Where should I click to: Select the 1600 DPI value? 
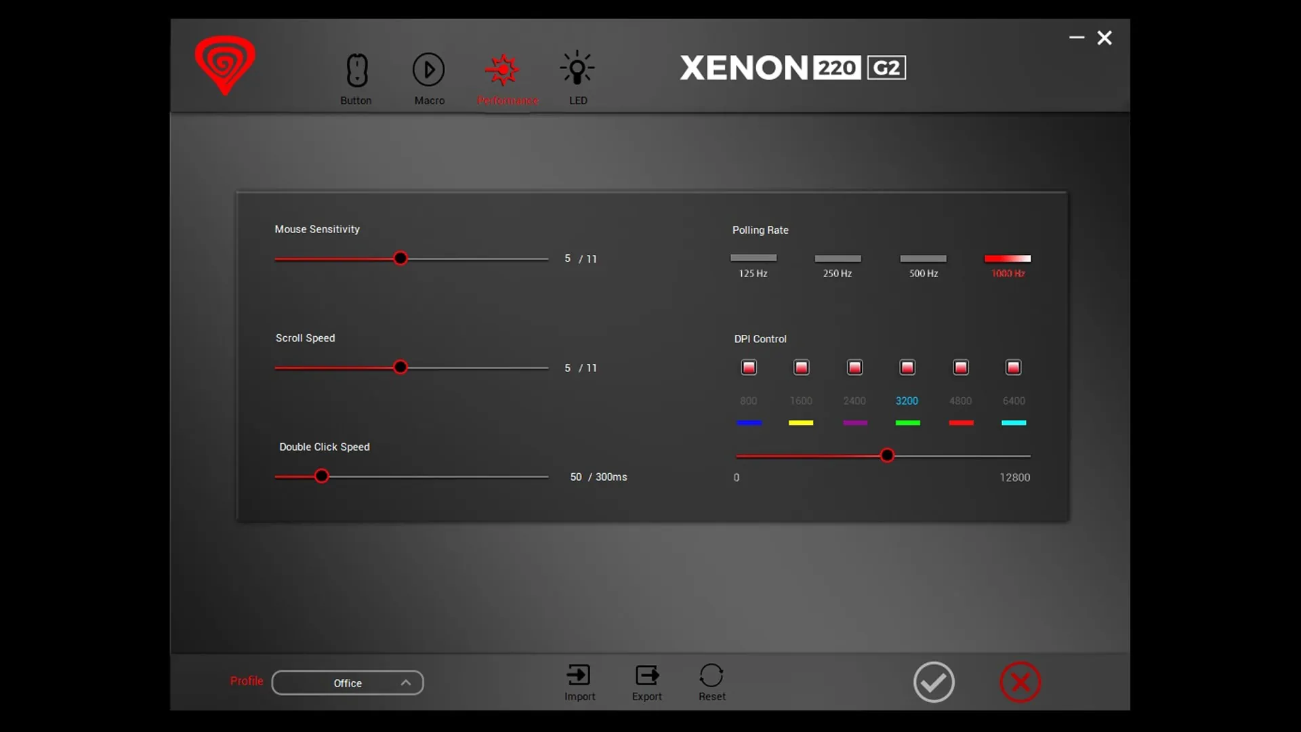coord(801,401)
